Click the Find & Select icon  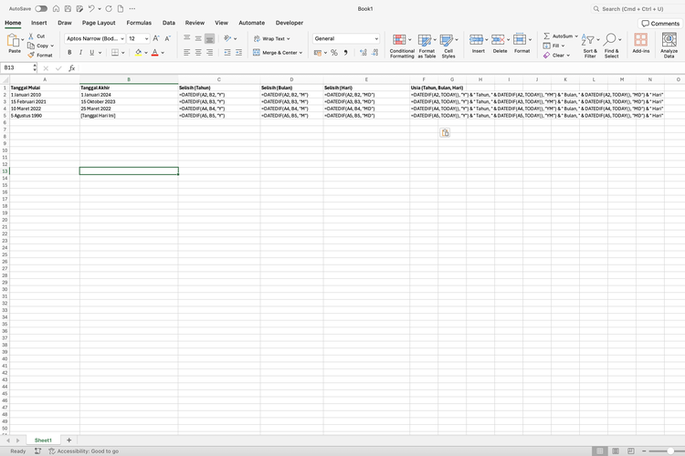click(x=610, y=40)
